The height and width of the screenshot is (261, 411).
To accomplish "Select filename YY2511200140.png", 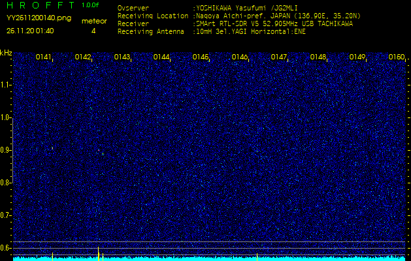I will (39, 18).
